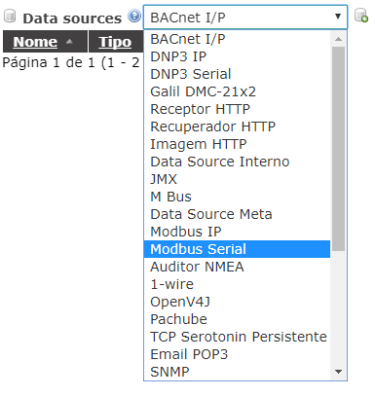Sort by the Tipo column header

[115, 42]
